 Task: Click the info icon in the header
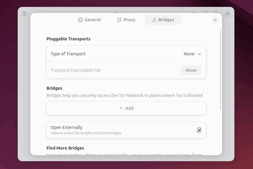click(x=25, y=14)
